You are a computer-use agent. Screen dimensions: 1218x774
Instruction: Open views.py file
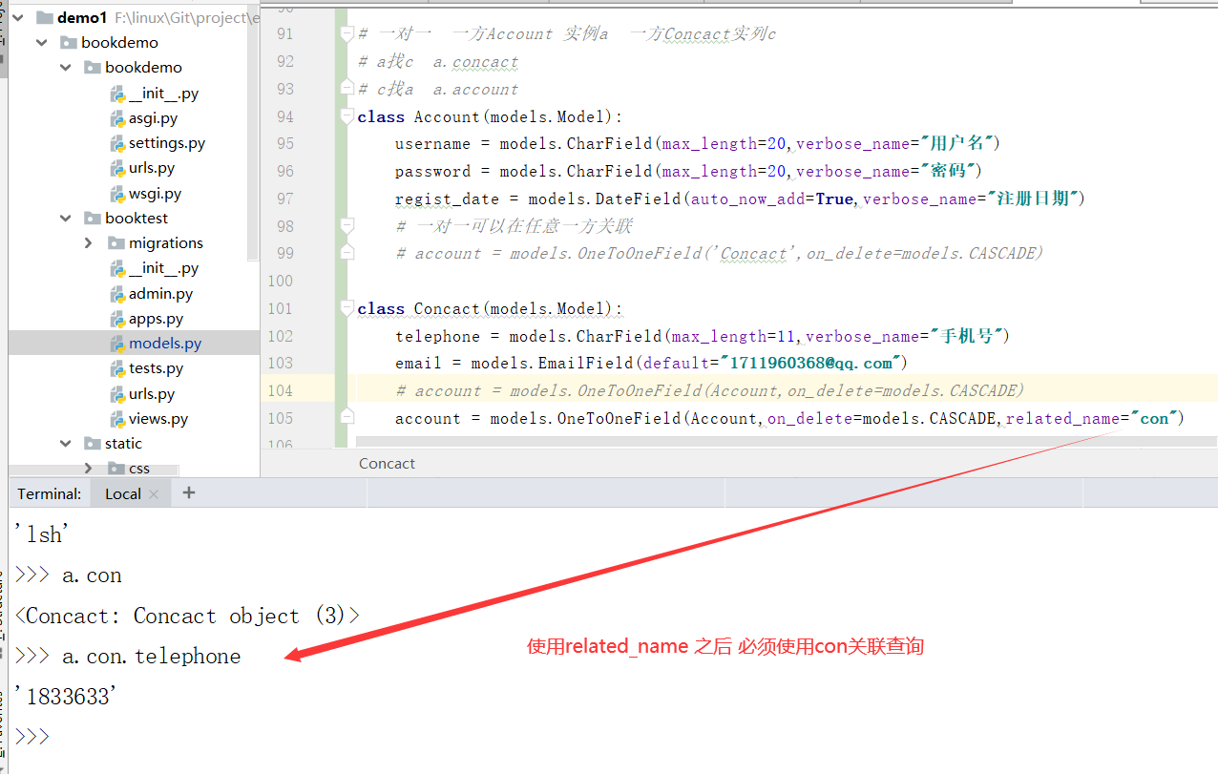tap(158, 418)
